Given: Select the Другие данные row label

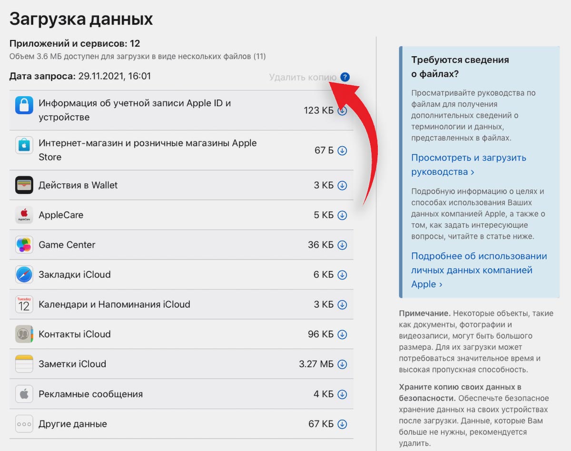Looking at the screenshot, I should pos(73,424).
